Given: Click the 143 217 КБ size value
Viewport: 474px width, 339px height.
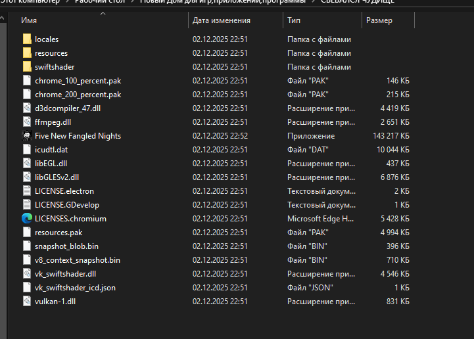Looking at the screenshot, I should (x=391, y=136).
